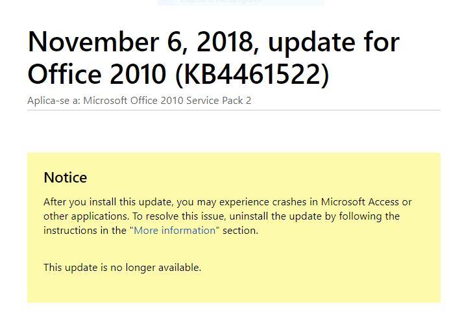Click "update for" in the title
The height and width of the screenshot is (319, 462).
334,43
